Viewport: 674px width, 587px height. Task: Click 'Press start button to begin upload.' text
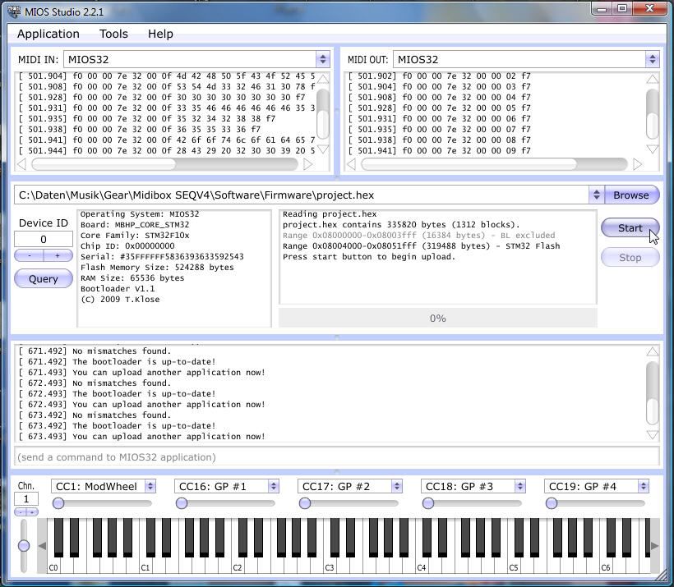pos(368,257)
